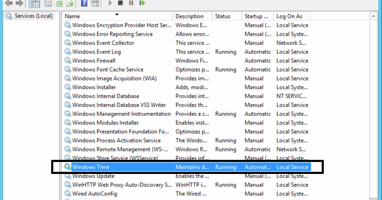382x200 pixels.
Task: Click the scrollbar up arrow
Action: tap(373, 16)
